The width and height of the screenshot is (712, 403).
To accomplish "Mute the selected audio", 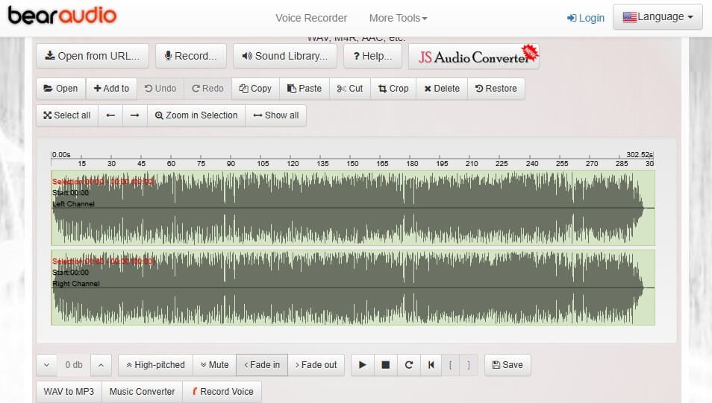I will click(214, 365).
